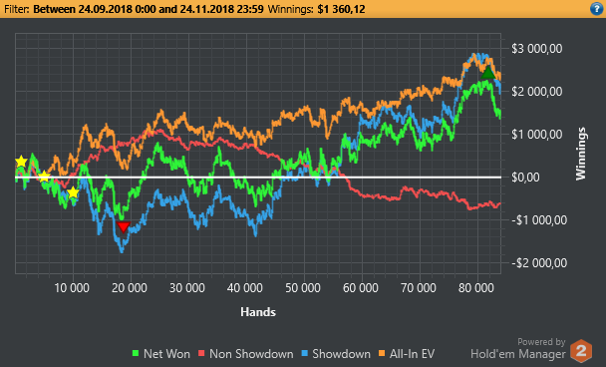The width and height of the screenshot is (606, 367).
Task: Select the yellow star marker near 10 000 hands
Action: pos(73,192)
